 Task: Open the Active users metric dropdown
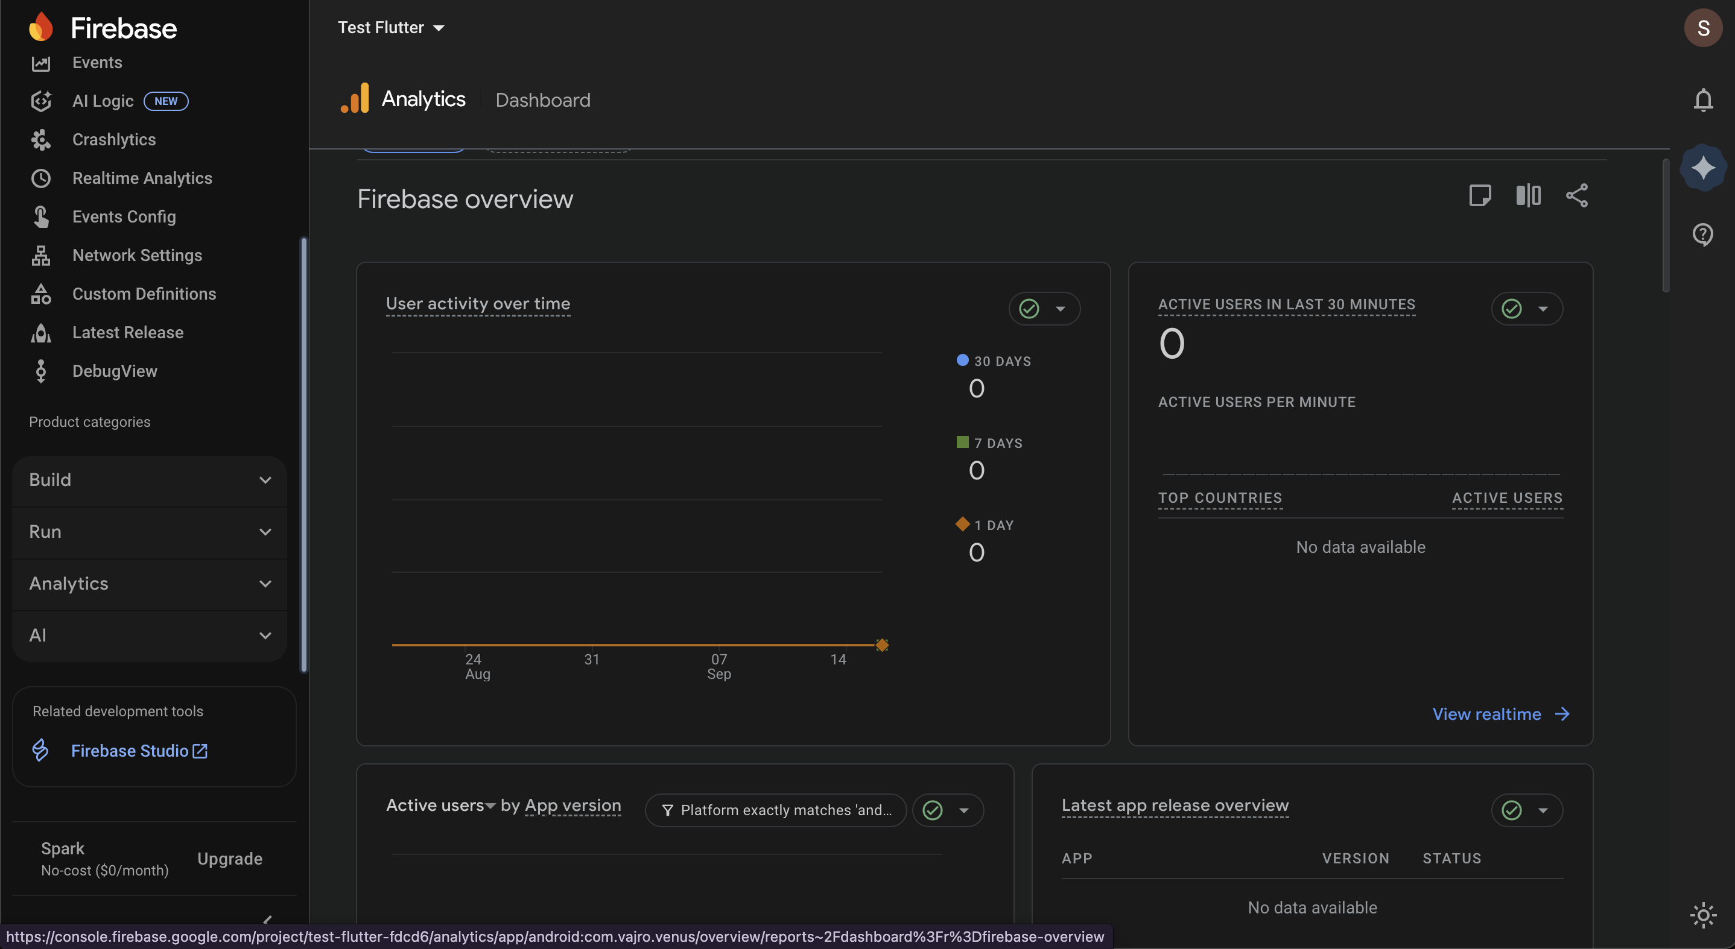(440, 806)
